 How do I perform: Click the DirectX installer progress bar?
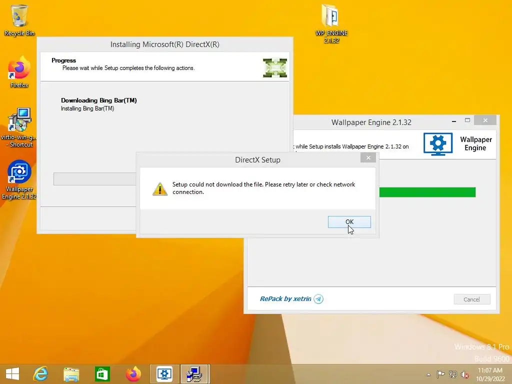click(x=94, y=179)
